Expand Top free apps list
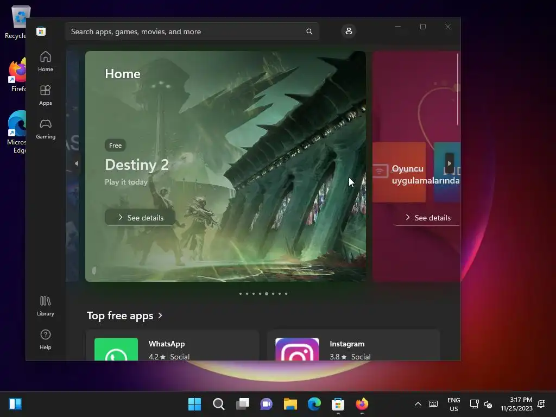 (124, 315)
